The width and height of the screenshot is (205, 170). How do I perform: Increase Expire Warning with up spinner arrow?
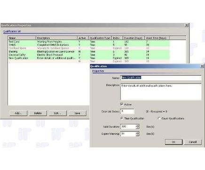[137, 133]
